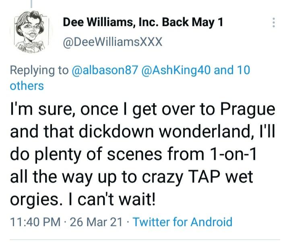This screenshot has height=242, width=283.
Task: Open the 'Twitter for Android' source link
Action: click(x=182, y=221)
